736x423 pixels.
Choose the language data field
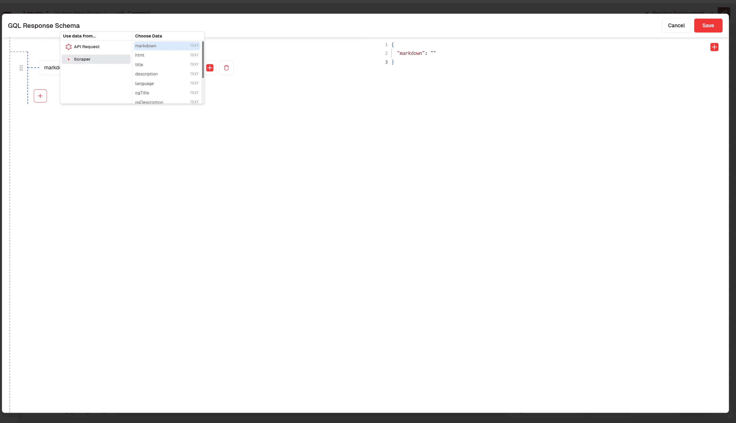[167, 83]
